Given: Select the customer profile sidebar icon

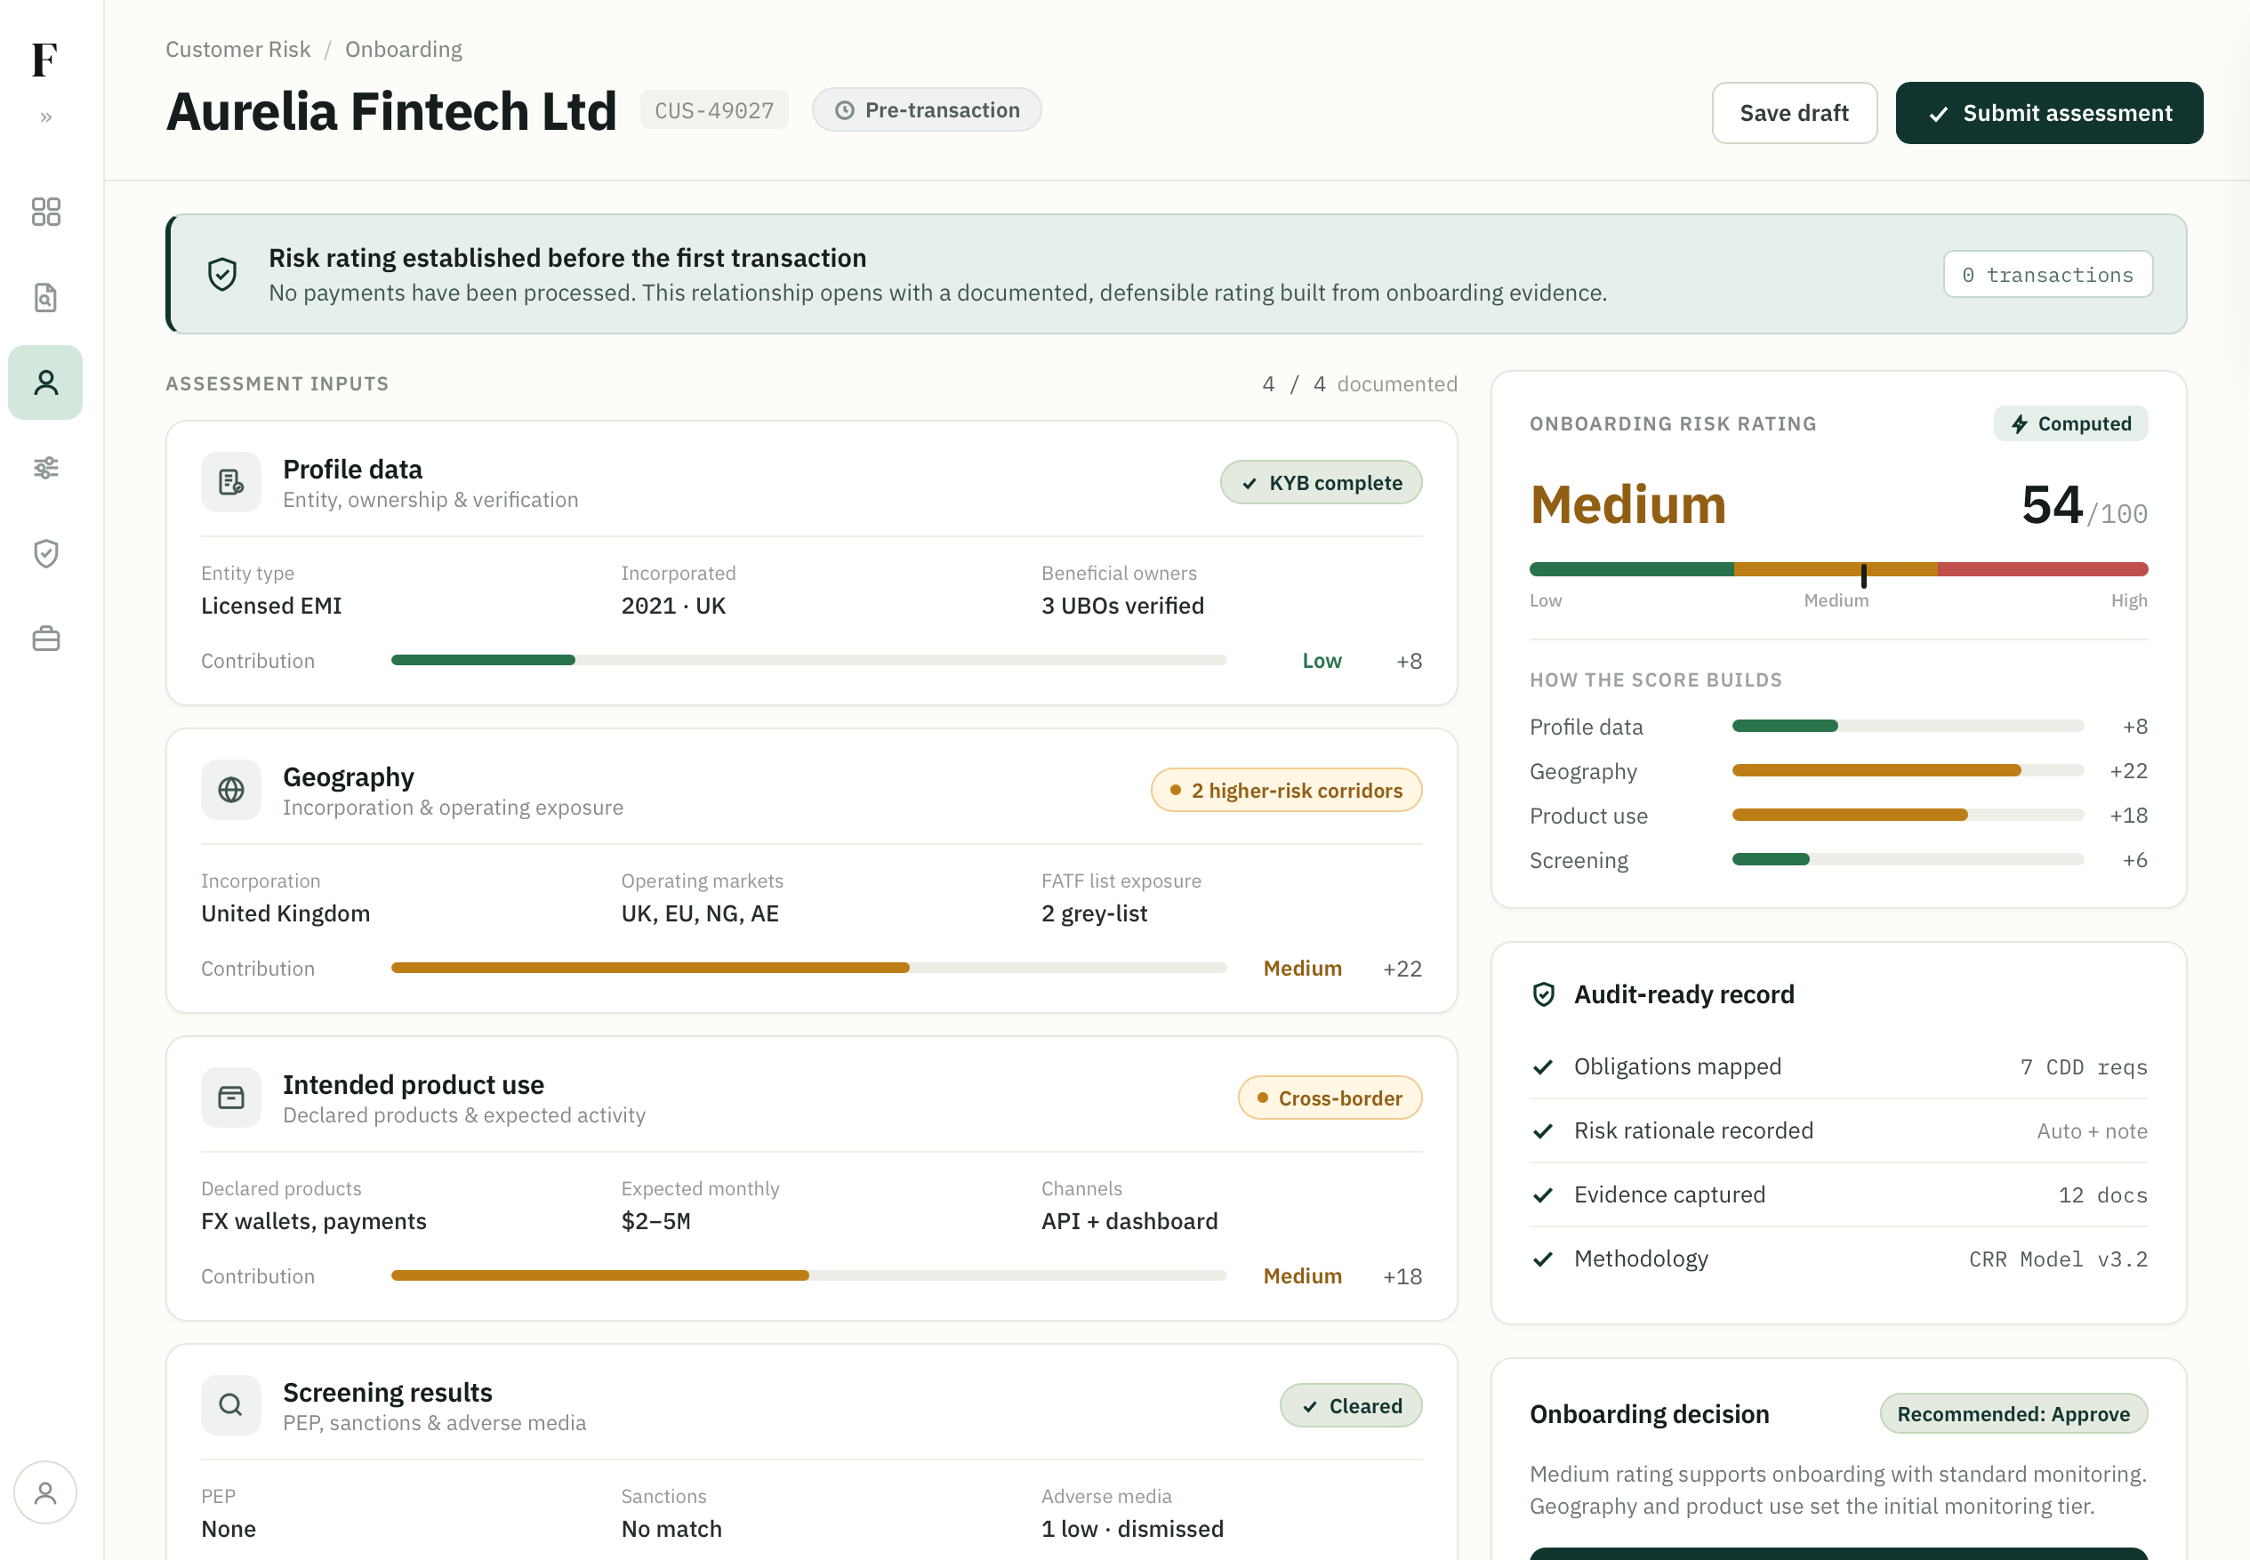Looking at the screenshot, I should coord(46,382).
